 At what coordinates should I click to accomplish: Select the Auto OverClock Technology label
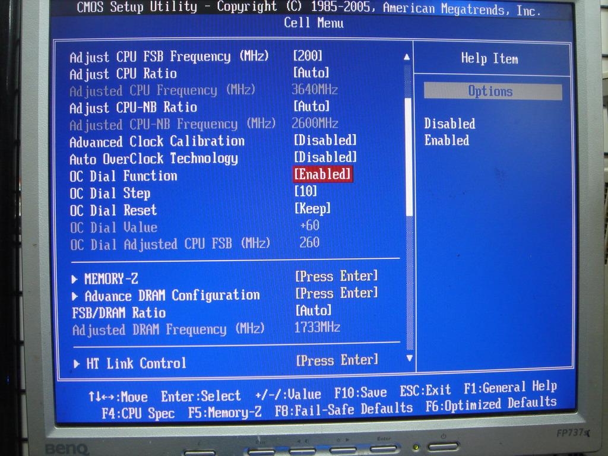point(154,159)
